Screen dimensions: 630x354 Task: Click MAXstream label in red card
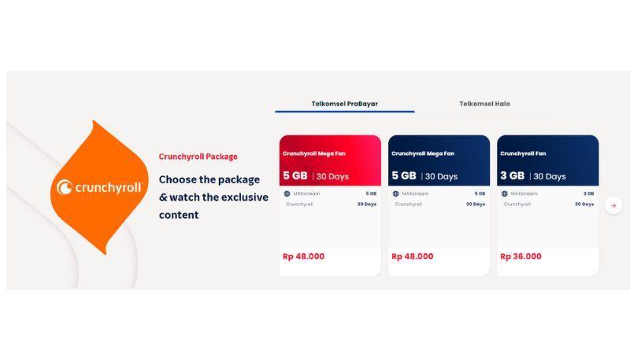pos(306,194)
